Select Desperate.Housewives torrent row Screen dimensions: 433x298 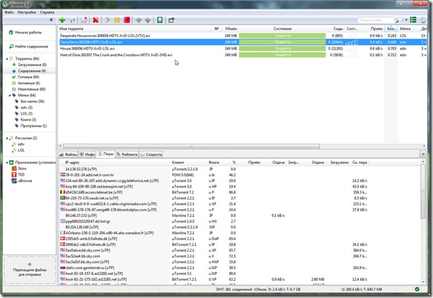coord(242,36)
